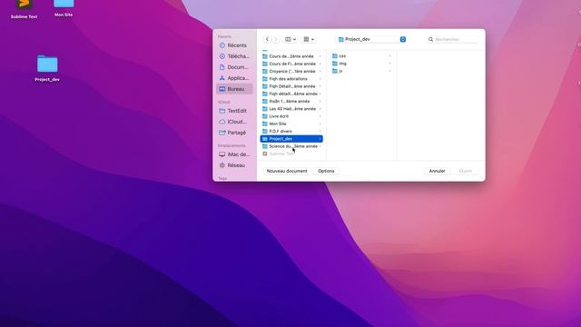Viewport: 581px width, 327px height.
Task: Select folder 'Cours de...2ème année'
Action: pos(291,56)
